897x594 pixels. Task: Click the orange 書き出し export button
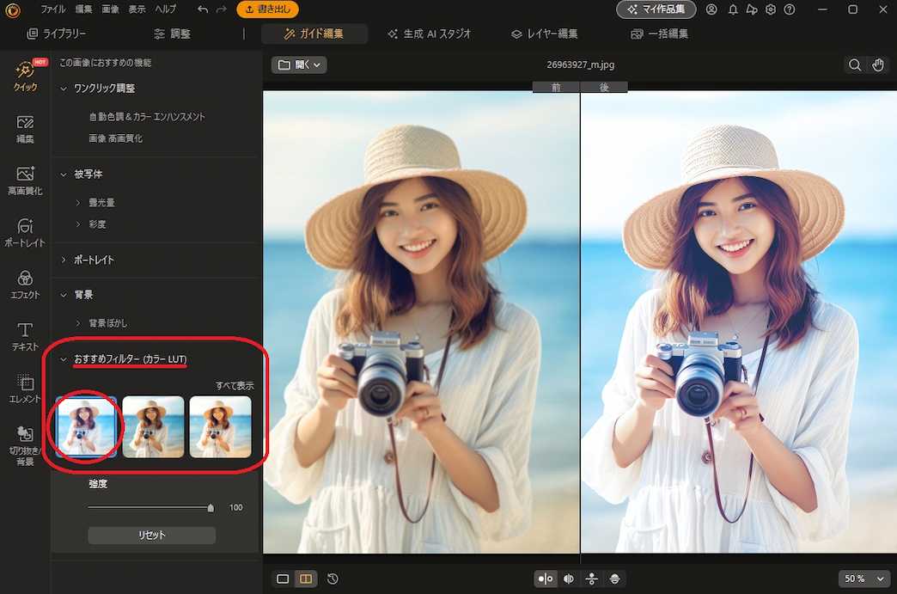coord(266,9)
